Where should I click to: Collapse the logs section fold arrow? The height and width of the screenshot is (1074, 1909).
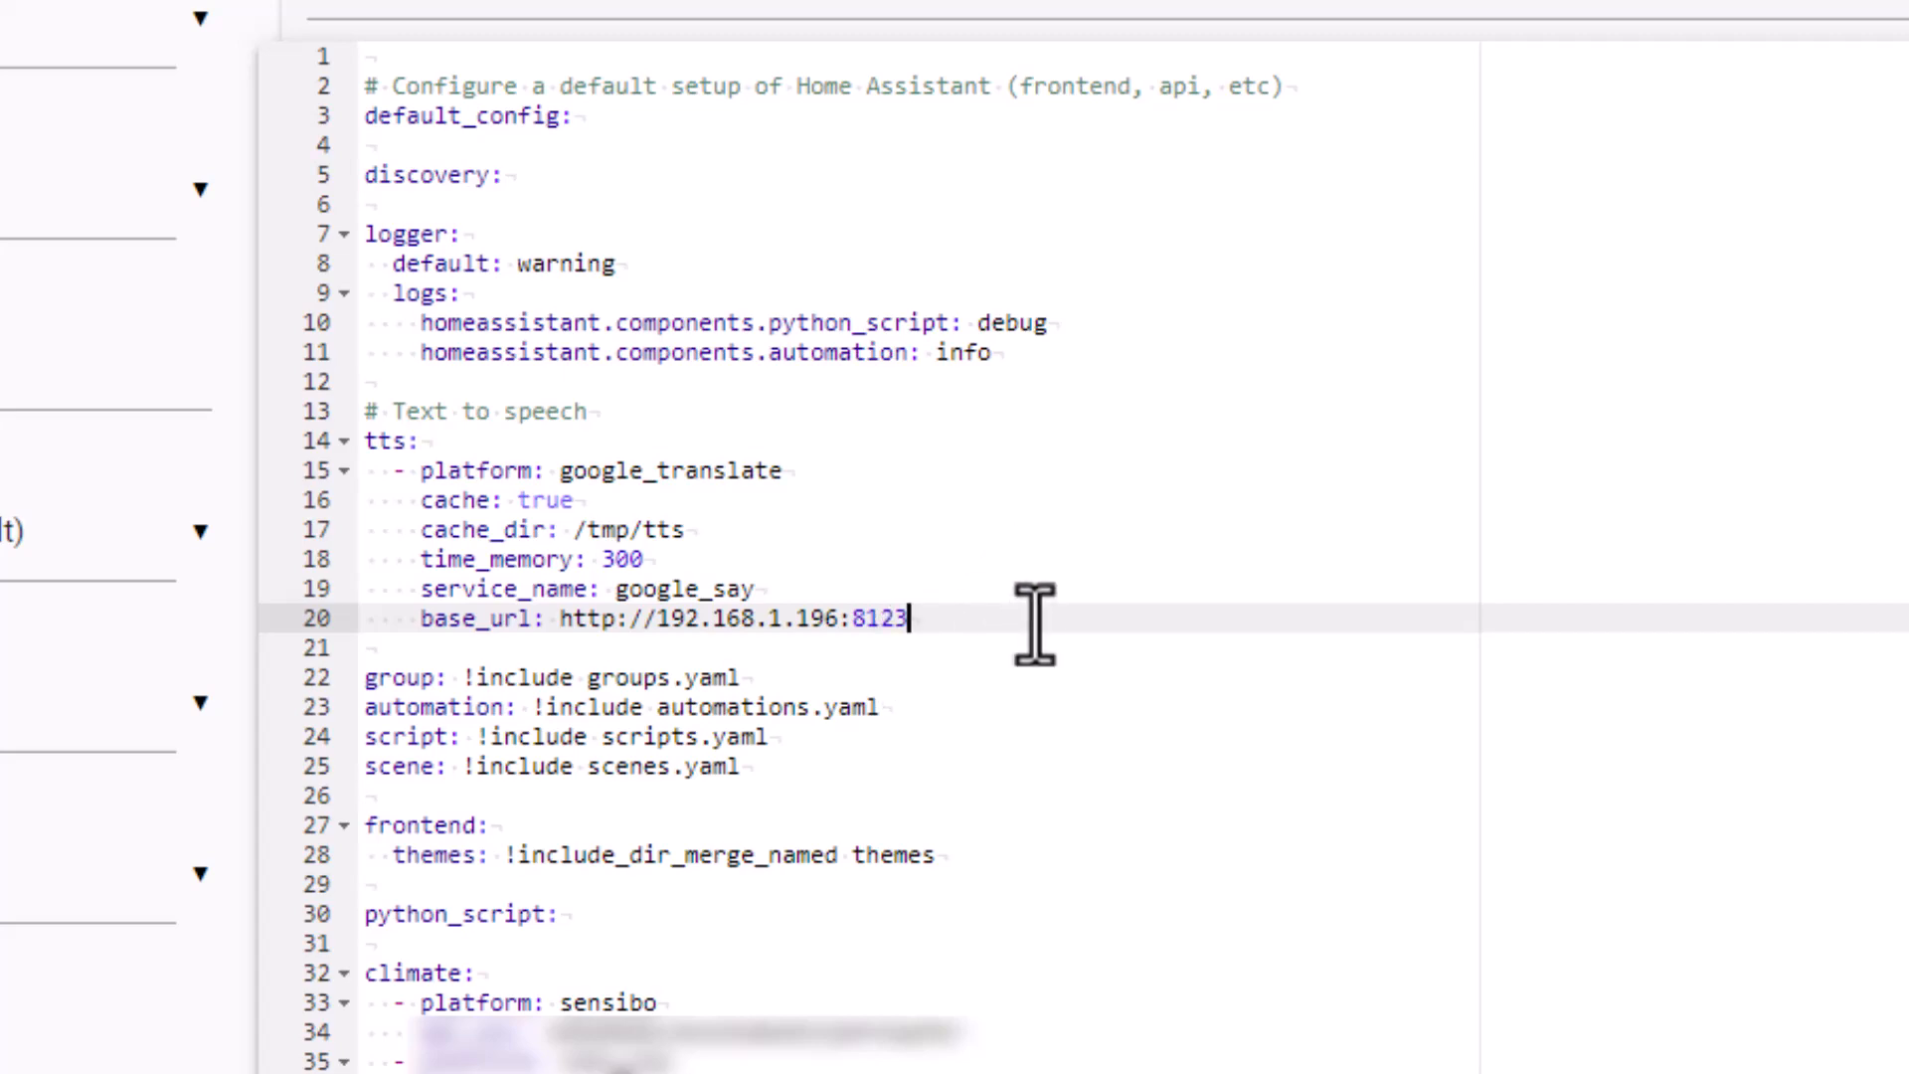343,292
